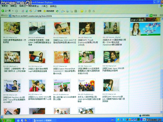Switch to the Mobile01 taskbar window button

coord(44,120)
